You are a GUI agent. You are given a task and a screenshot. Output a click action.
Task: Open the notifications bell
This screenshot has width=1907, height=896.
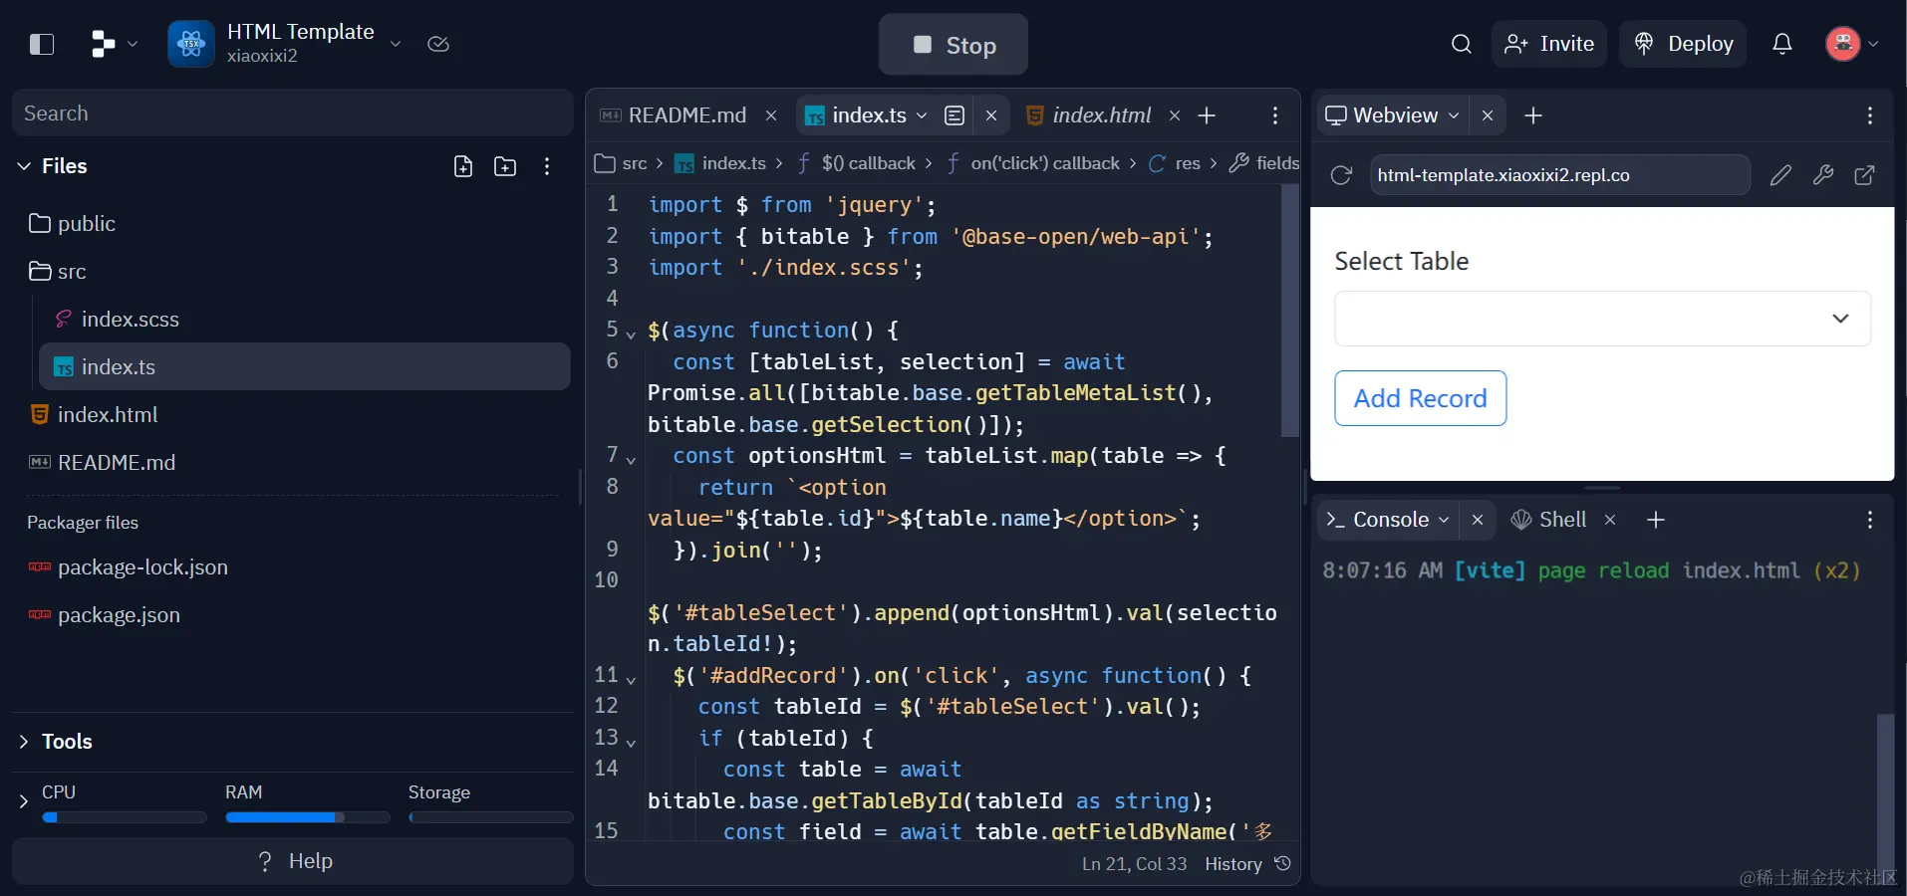pos(1782,44)
